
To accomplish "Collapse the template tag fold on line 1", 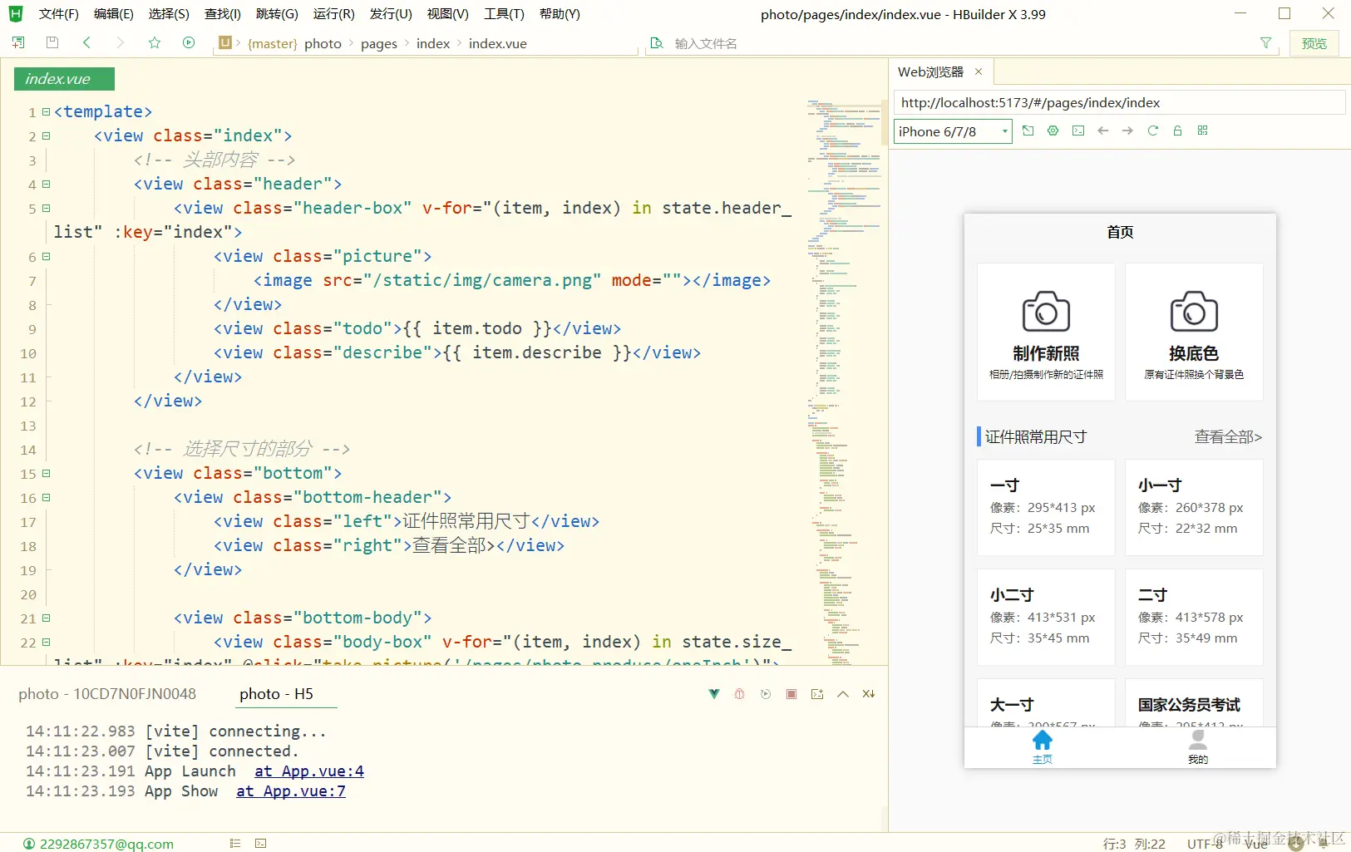I will click(x=47, y=111).
